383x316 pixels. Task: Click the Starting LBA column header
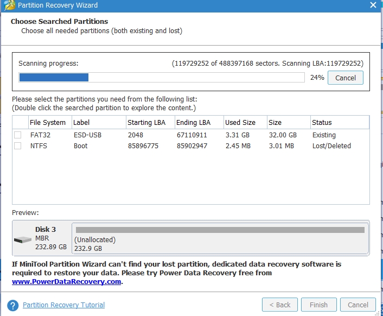(150, 123)
